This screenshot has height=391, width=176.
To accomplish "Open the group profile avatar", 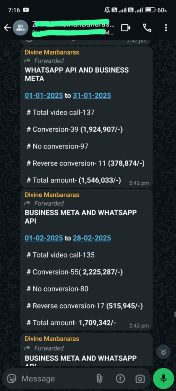I will click(20, 28).
